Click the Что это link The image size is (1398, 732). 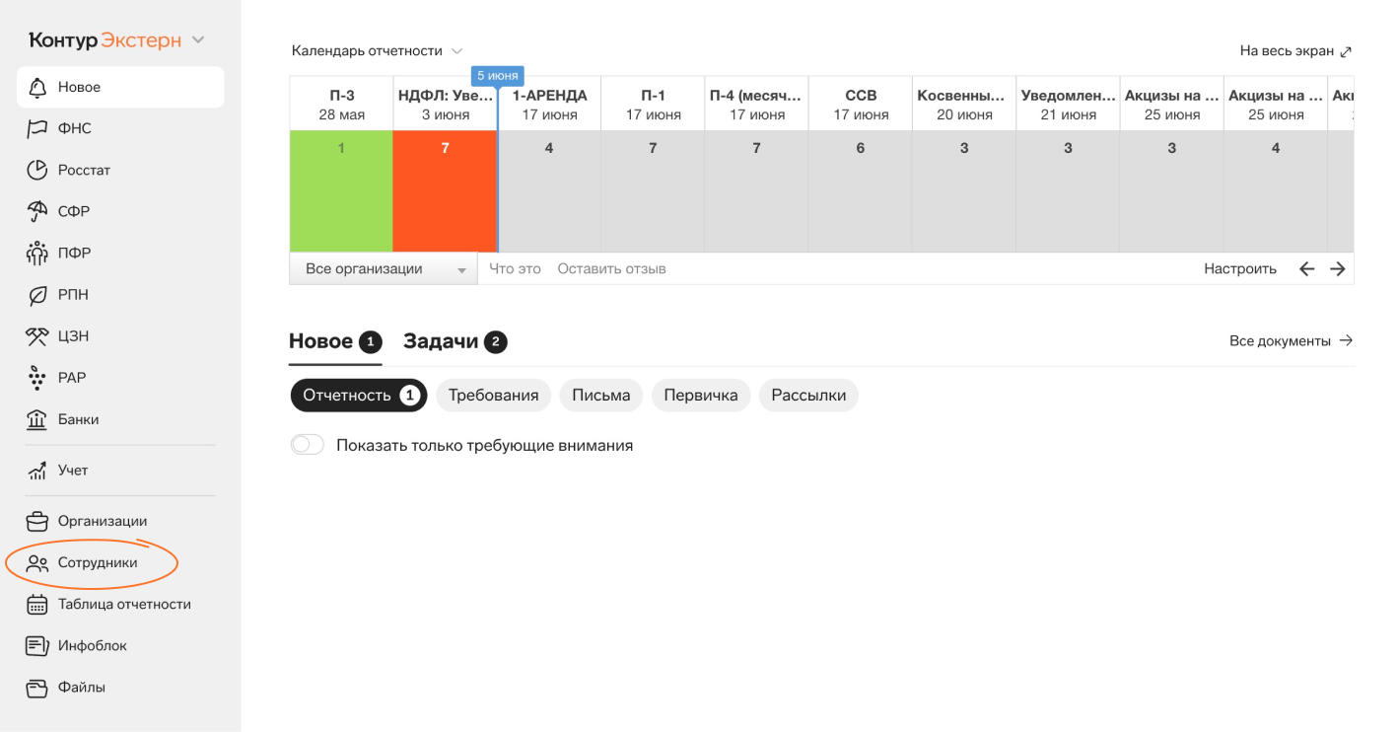(x=516, y=268)
